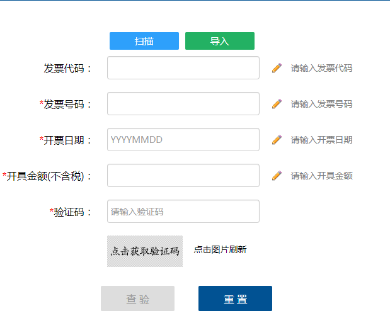
Task: Click the 验证码 captcha input field
Action: pos(183,212)
